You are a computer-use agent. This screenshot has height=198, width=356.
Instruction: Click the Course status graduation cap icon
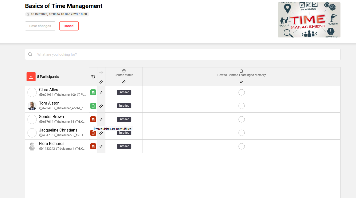[x=124, y=71]
